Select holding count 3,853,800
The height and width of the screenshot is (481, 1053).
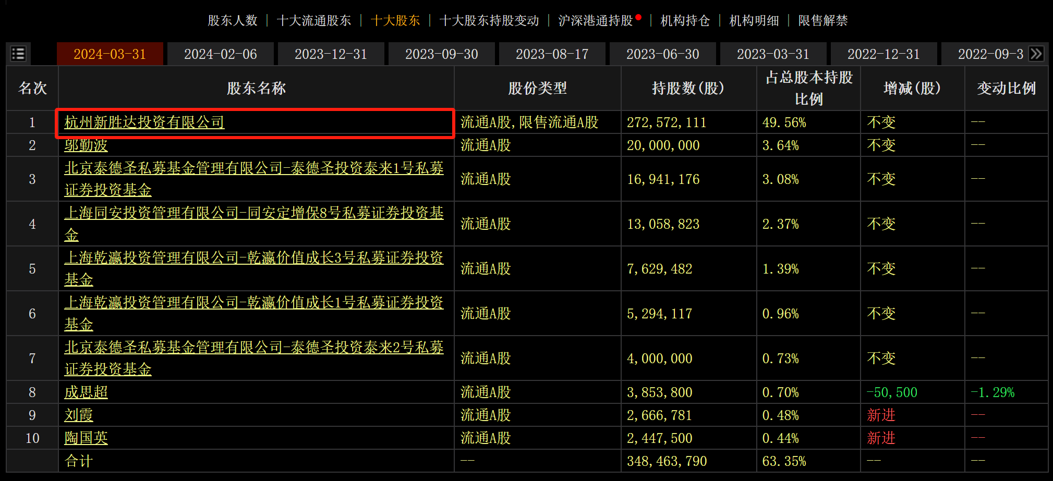click(660, 392)
